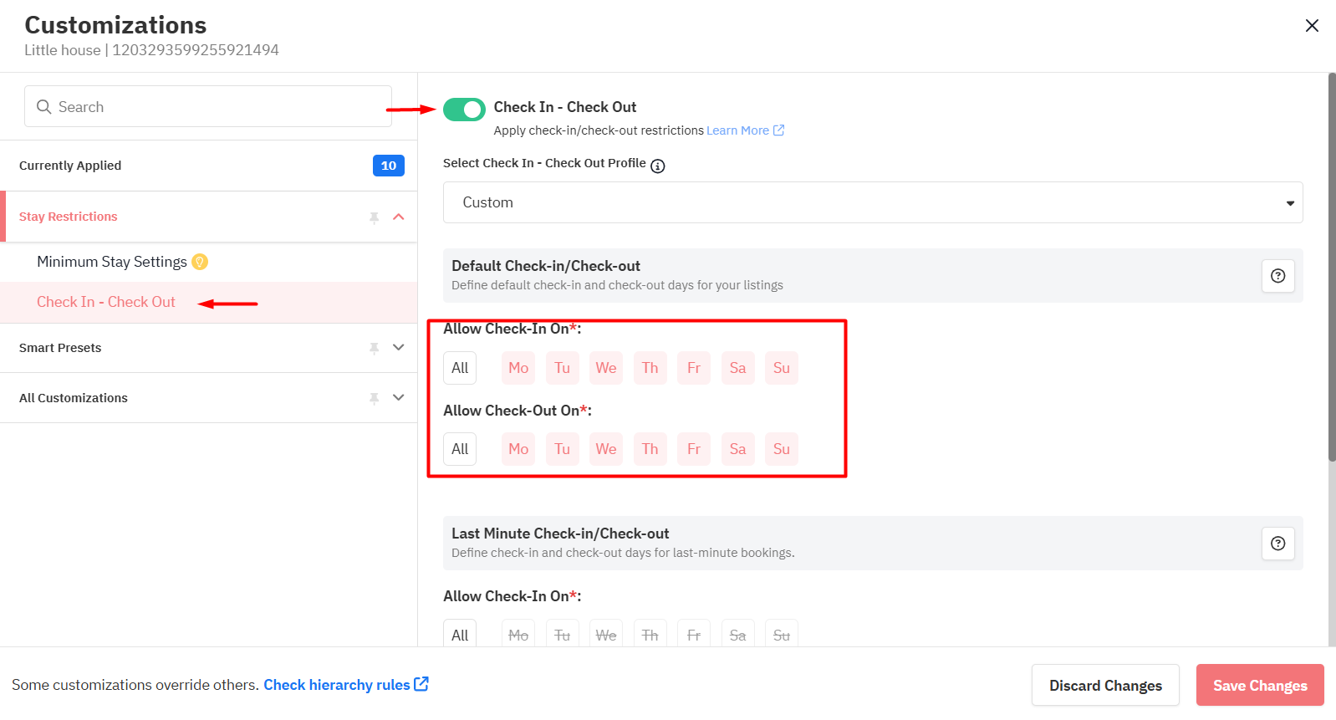
Task: Open help for Default Check-in/Check-out
Action: (1277, 276)
